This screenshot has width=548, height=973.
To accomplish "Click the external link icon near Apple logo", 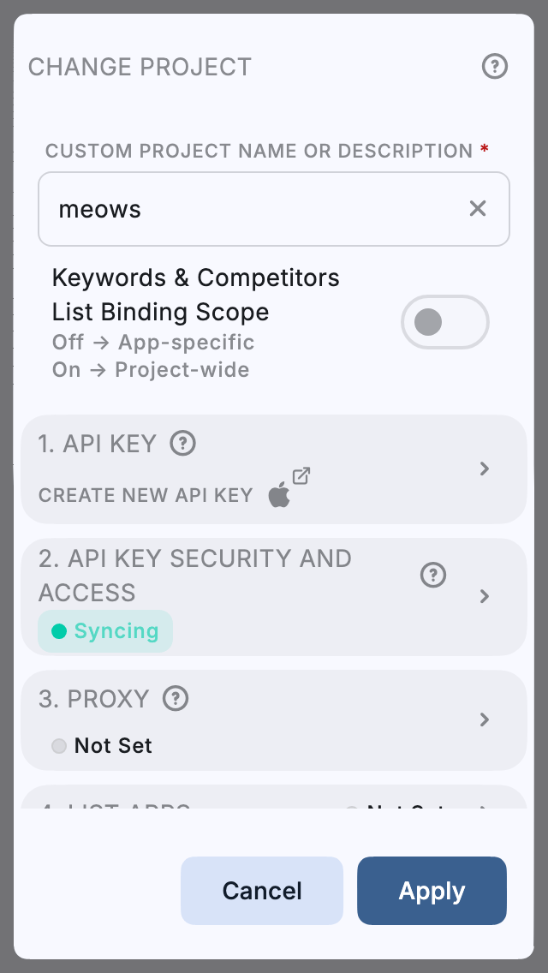I will point(301,475).
